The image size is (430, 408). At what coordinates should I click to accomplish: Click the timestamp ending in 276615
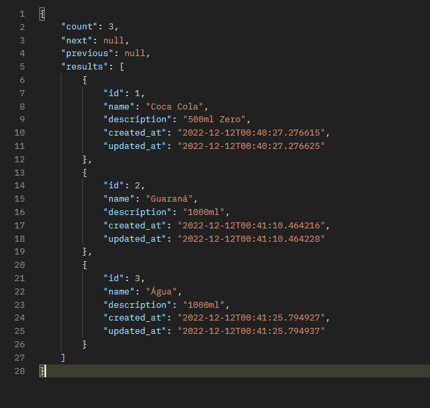click(252, 133)
